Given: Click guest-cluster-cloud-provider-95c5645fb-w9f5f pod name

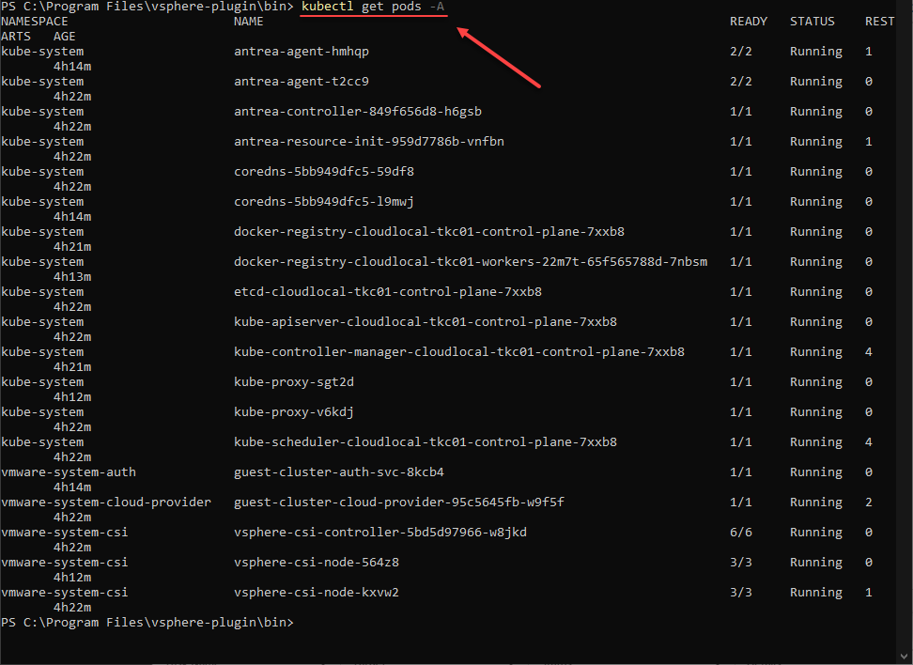Looking at the screenshot, I should click(x=399, y=503).
